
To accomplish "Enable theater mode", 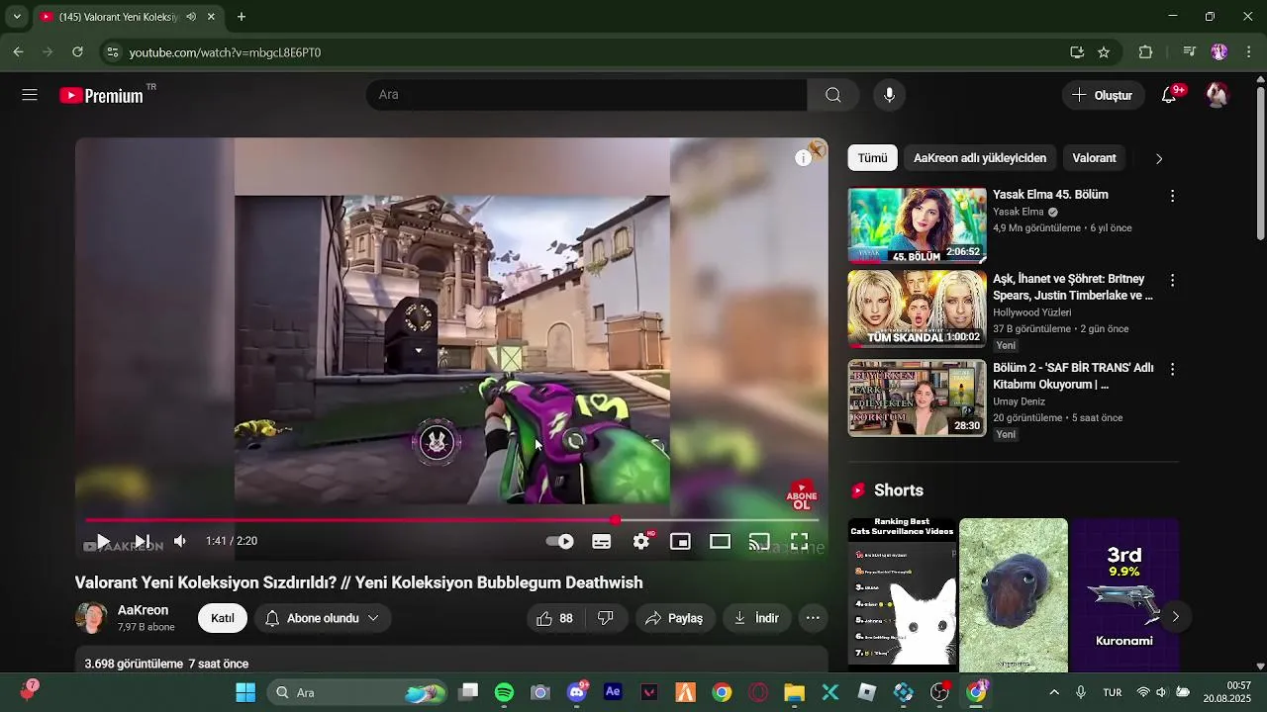I will (x=720, y=541).
